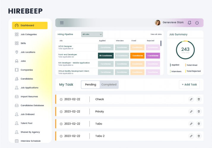Click the Dashboard gauge icon

point(17,25)
